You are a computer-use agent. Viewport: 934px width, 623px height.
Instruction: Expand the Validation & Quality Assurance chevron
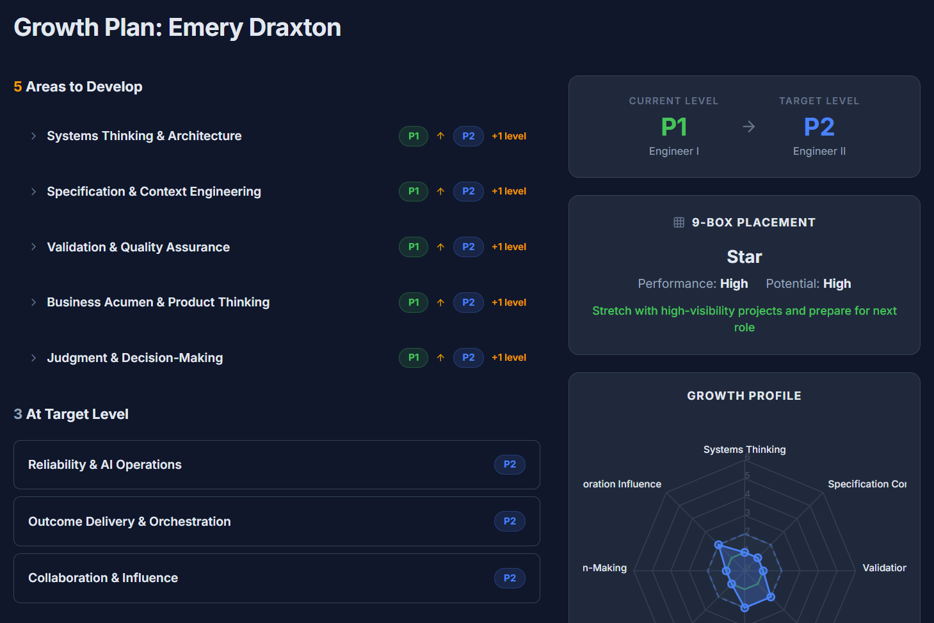point(33,247)
